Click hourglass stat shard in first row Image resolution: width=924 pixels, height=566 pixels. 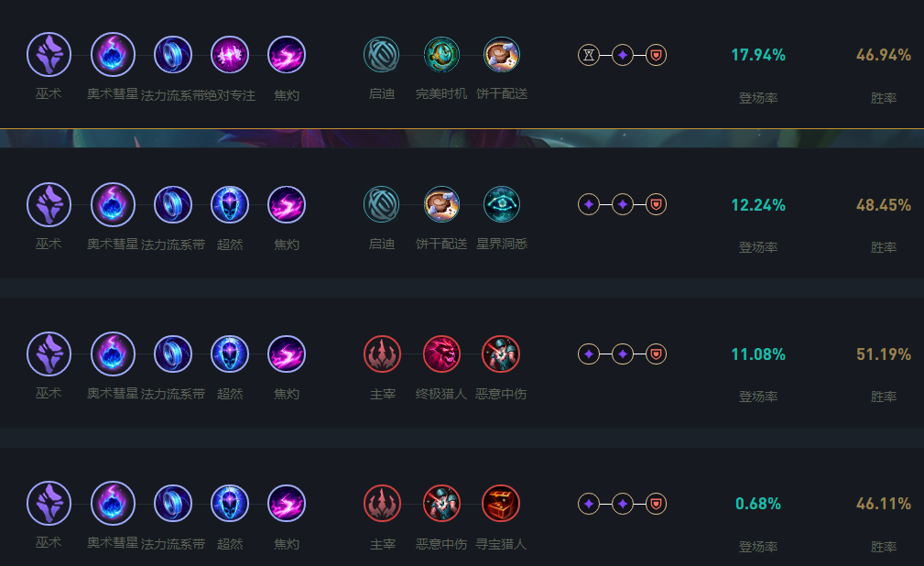click(589, 56)
